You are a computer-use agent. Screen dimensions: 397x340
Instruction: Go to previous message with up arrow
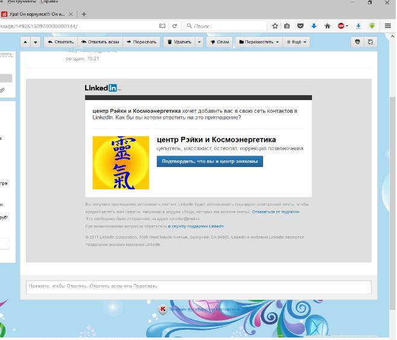click(27, 42)
